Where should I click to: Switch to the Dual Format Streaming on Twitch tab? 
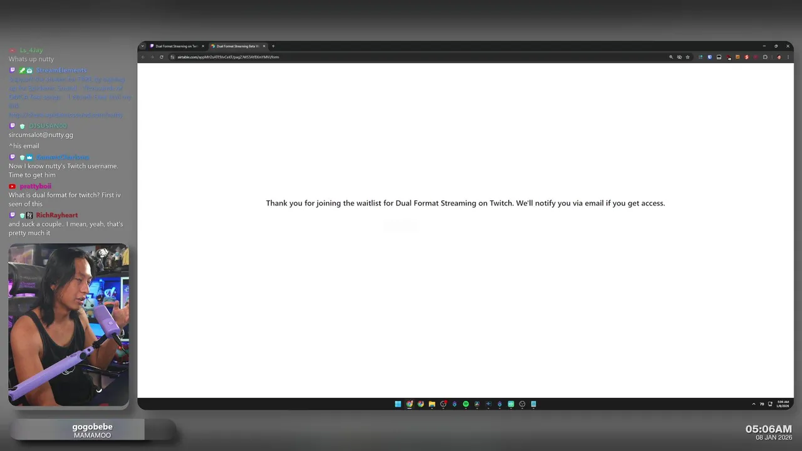click(177, 46)
